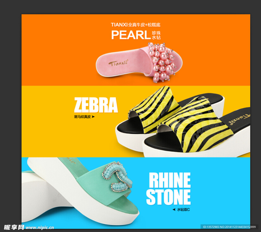Screen dimensions: 261x232
Task: Click the 珍珠水钻 label beside PEARL
Action: (x=156, y=35)
